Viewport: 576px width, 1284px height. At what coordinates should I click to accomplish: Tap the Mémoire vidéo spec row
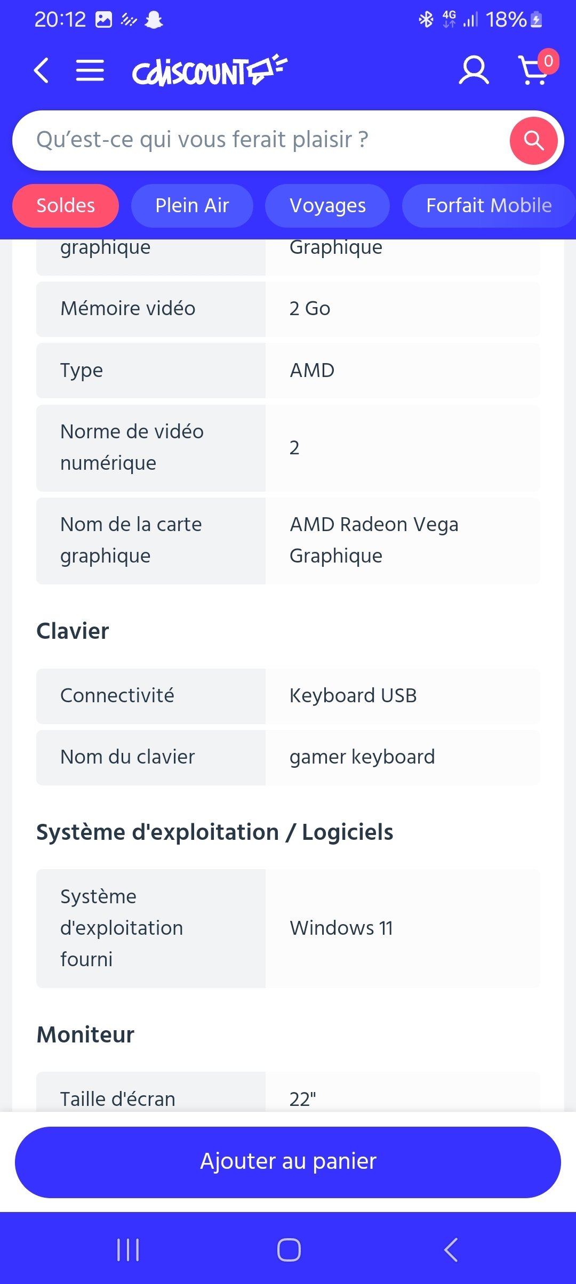point(288,309)
